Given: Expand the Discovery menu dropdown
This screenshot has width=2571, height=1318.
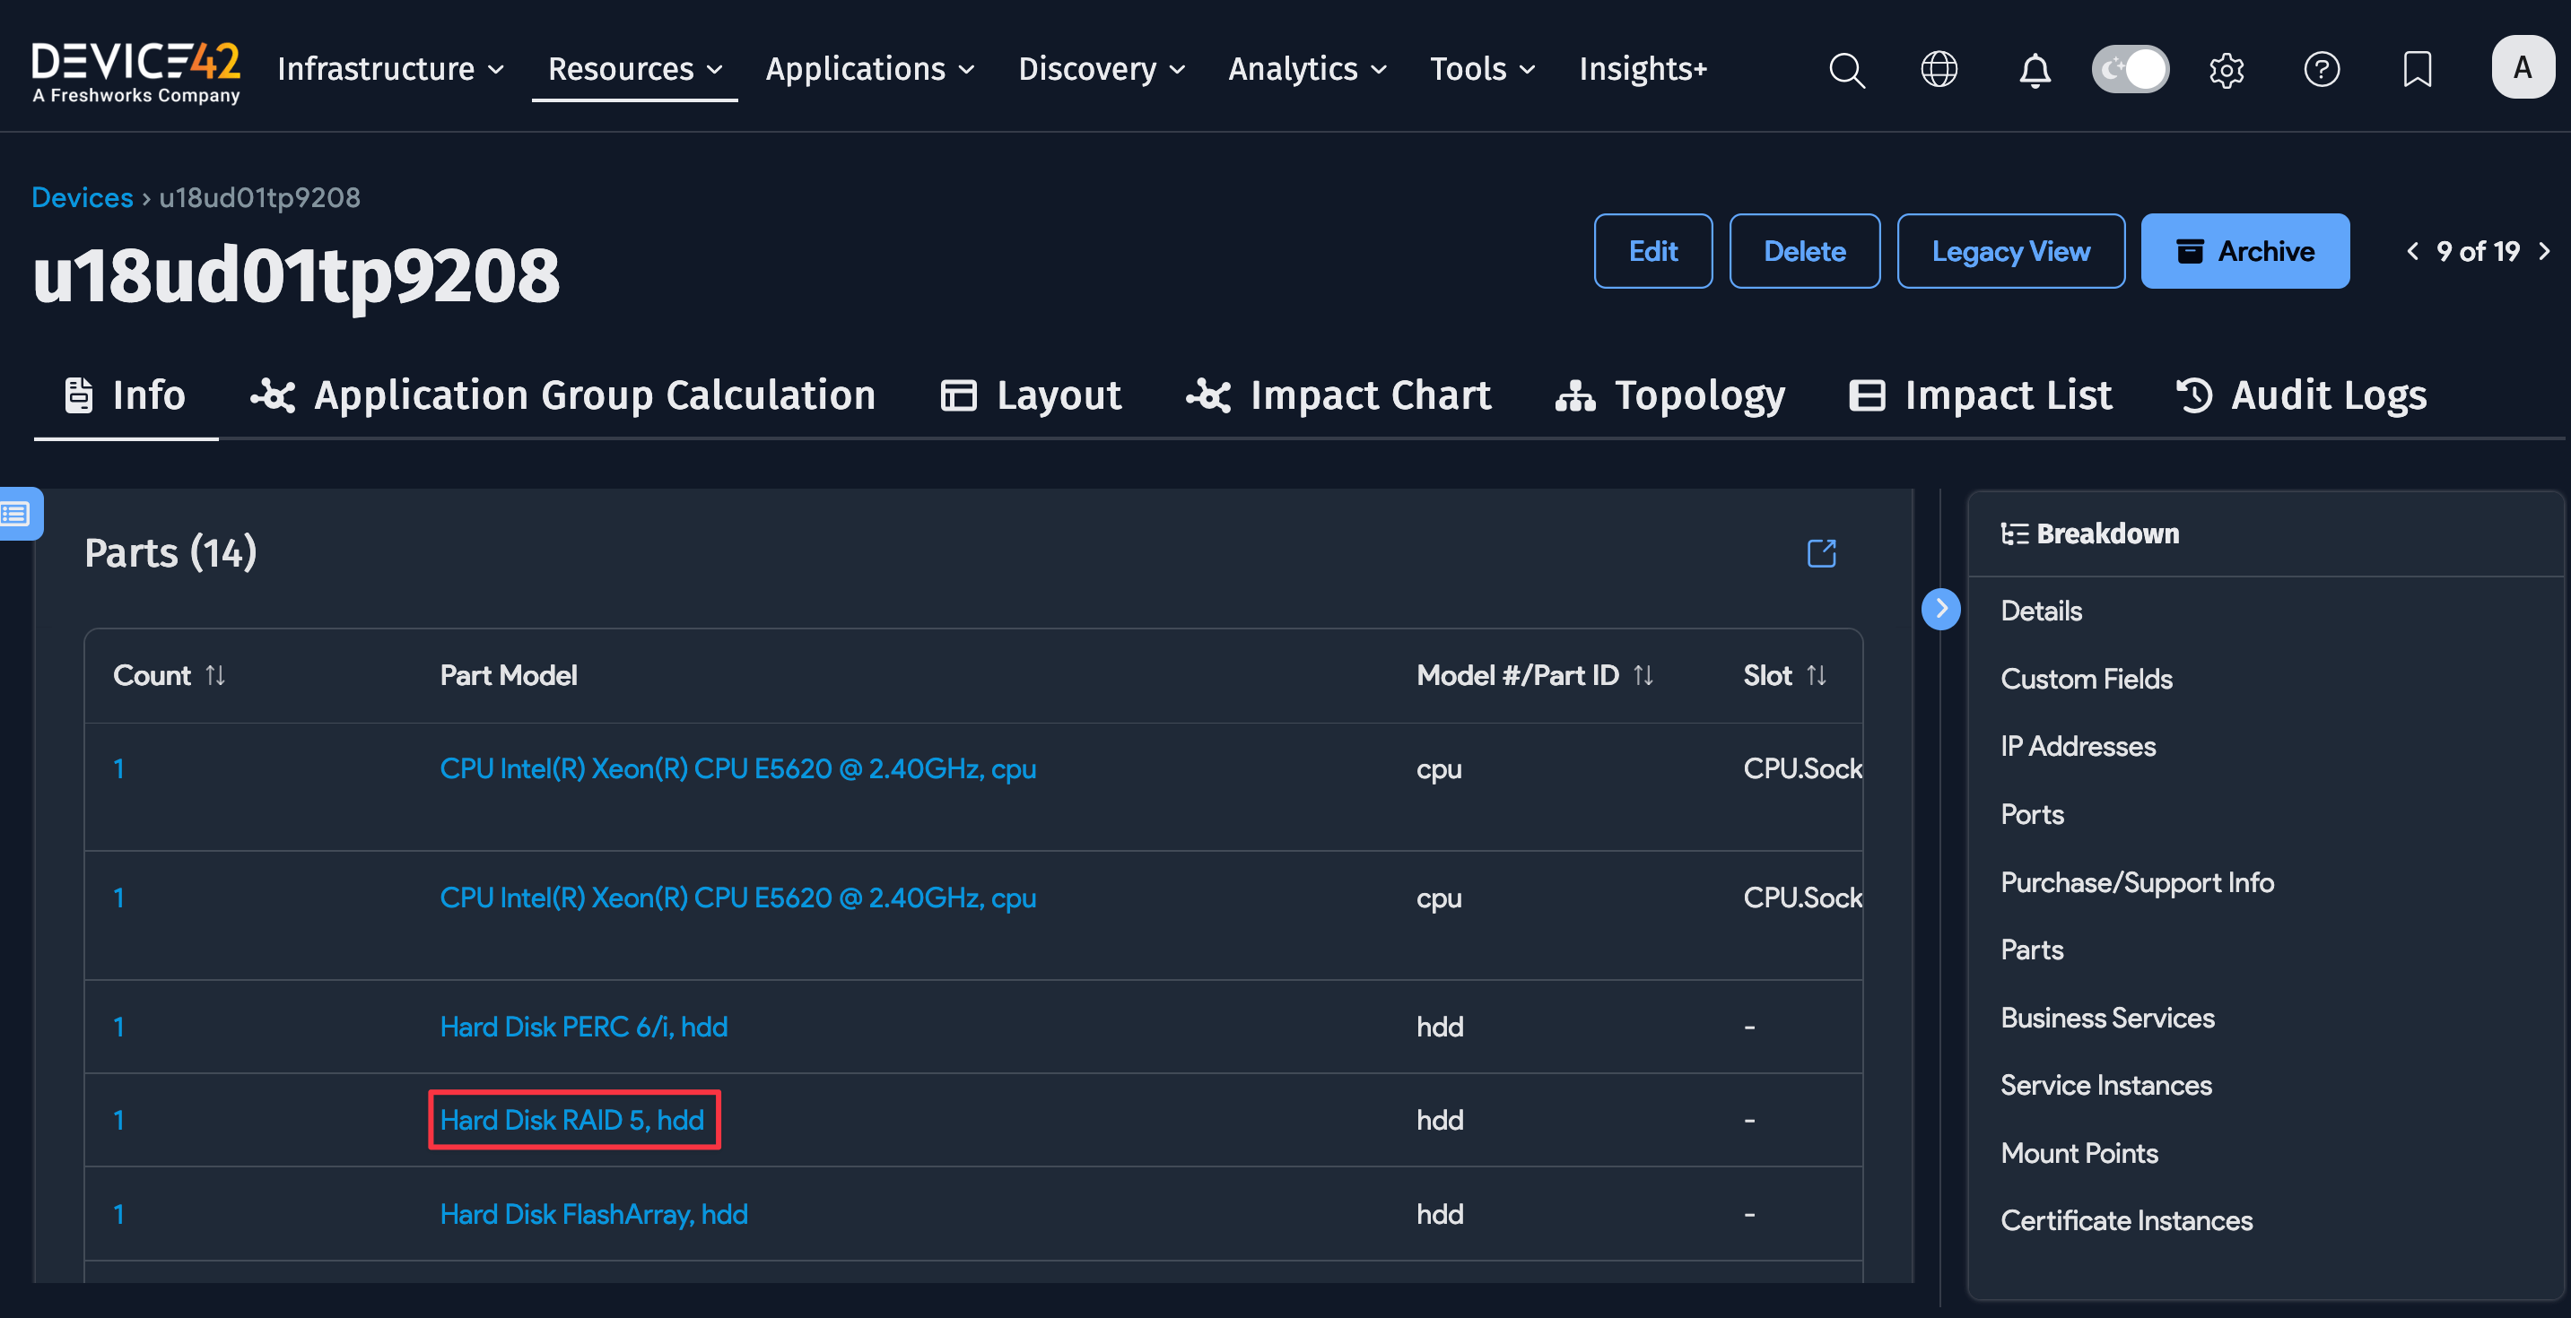Looking at the screenshot, I should tap(1101, 69).
